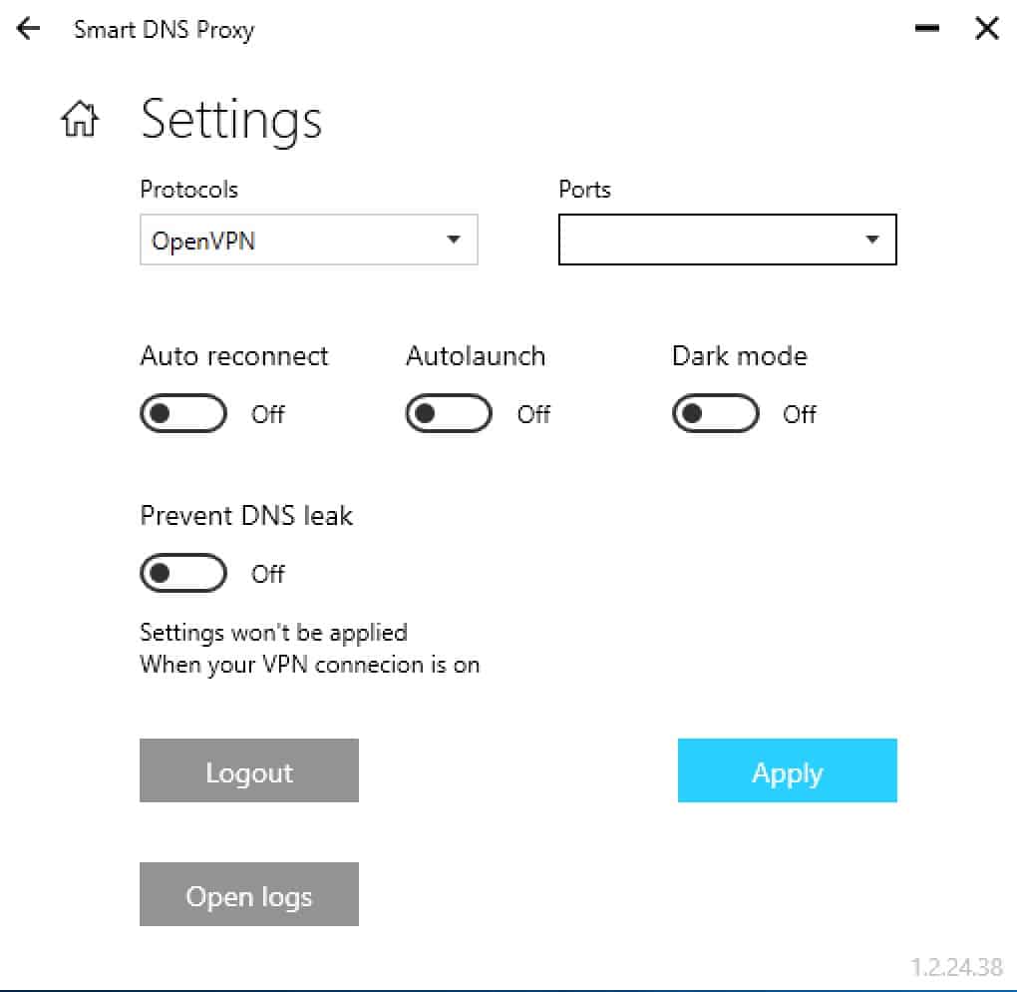Screen dimensions: 1017x992
Task: Turn on Dark mode switch
Action: click(716, 413)
